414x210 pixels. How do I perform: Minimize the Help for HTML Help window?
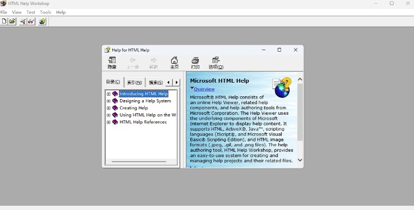(x=264, y=50)
